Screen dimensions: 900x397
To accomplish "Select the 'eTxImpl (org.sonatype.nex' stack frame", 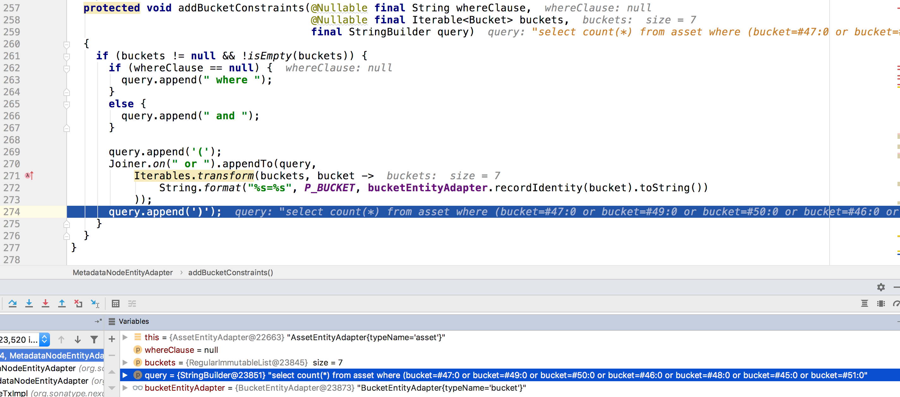I will click(52, 393).
